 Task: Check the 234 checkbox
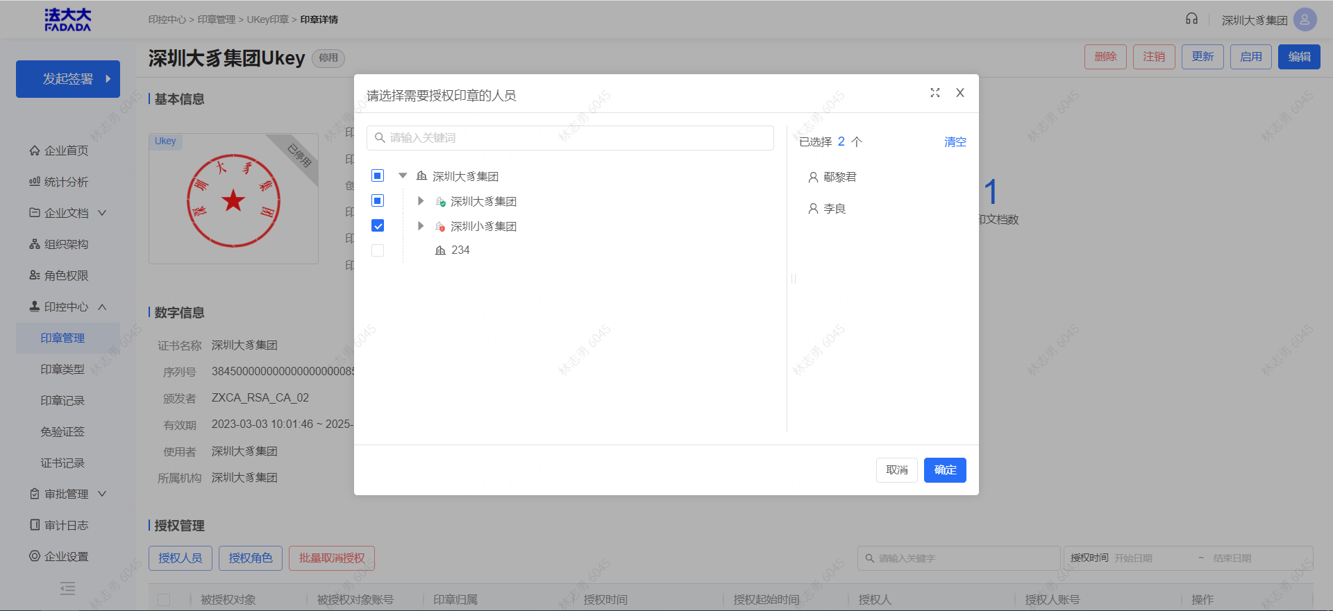(378, 250)
